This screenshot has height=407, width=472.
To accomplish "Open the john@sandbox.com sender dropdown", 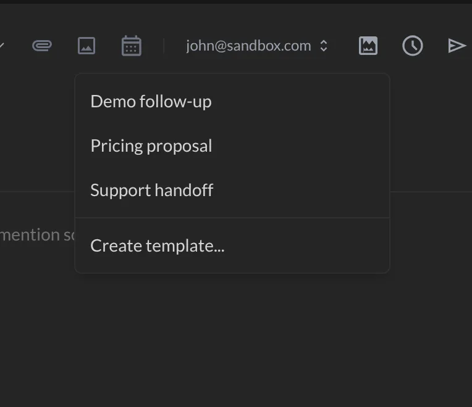I will point(256,46).
